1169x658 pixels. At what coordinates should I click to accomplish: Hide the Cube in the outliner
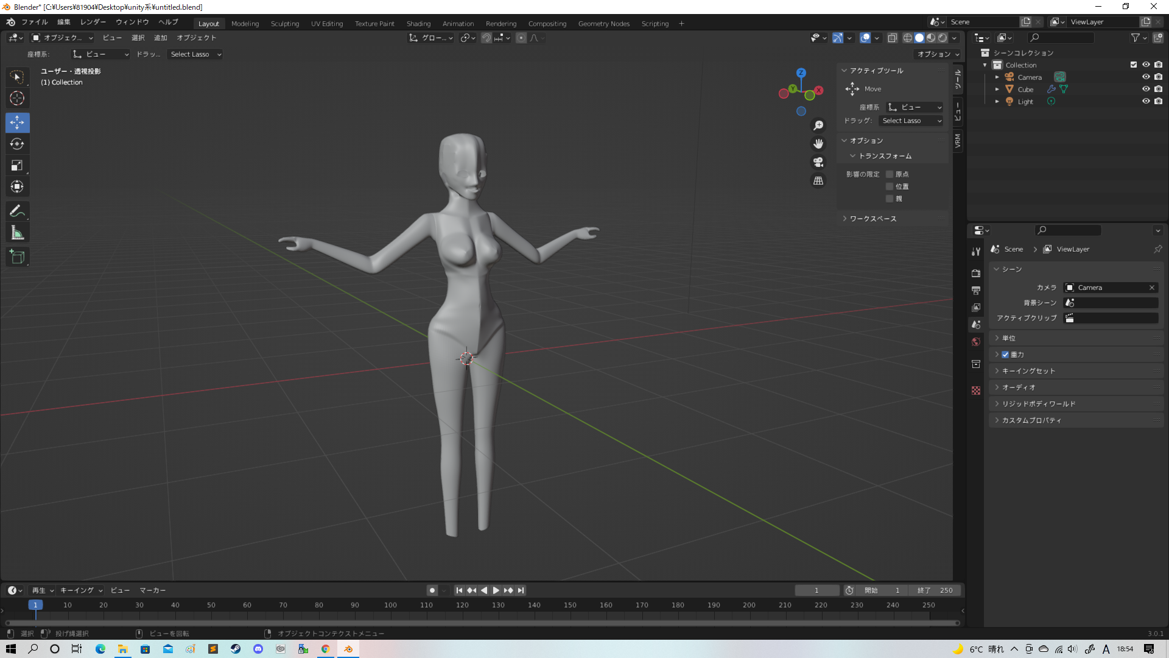click(1146, 89)
